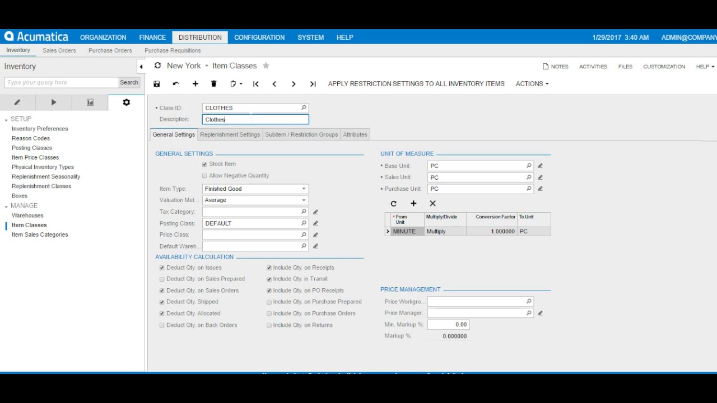717x403 pixels.
Task: Click Apply Restriction Settings to All Inventory Items
Action: [x=416, y=84]
